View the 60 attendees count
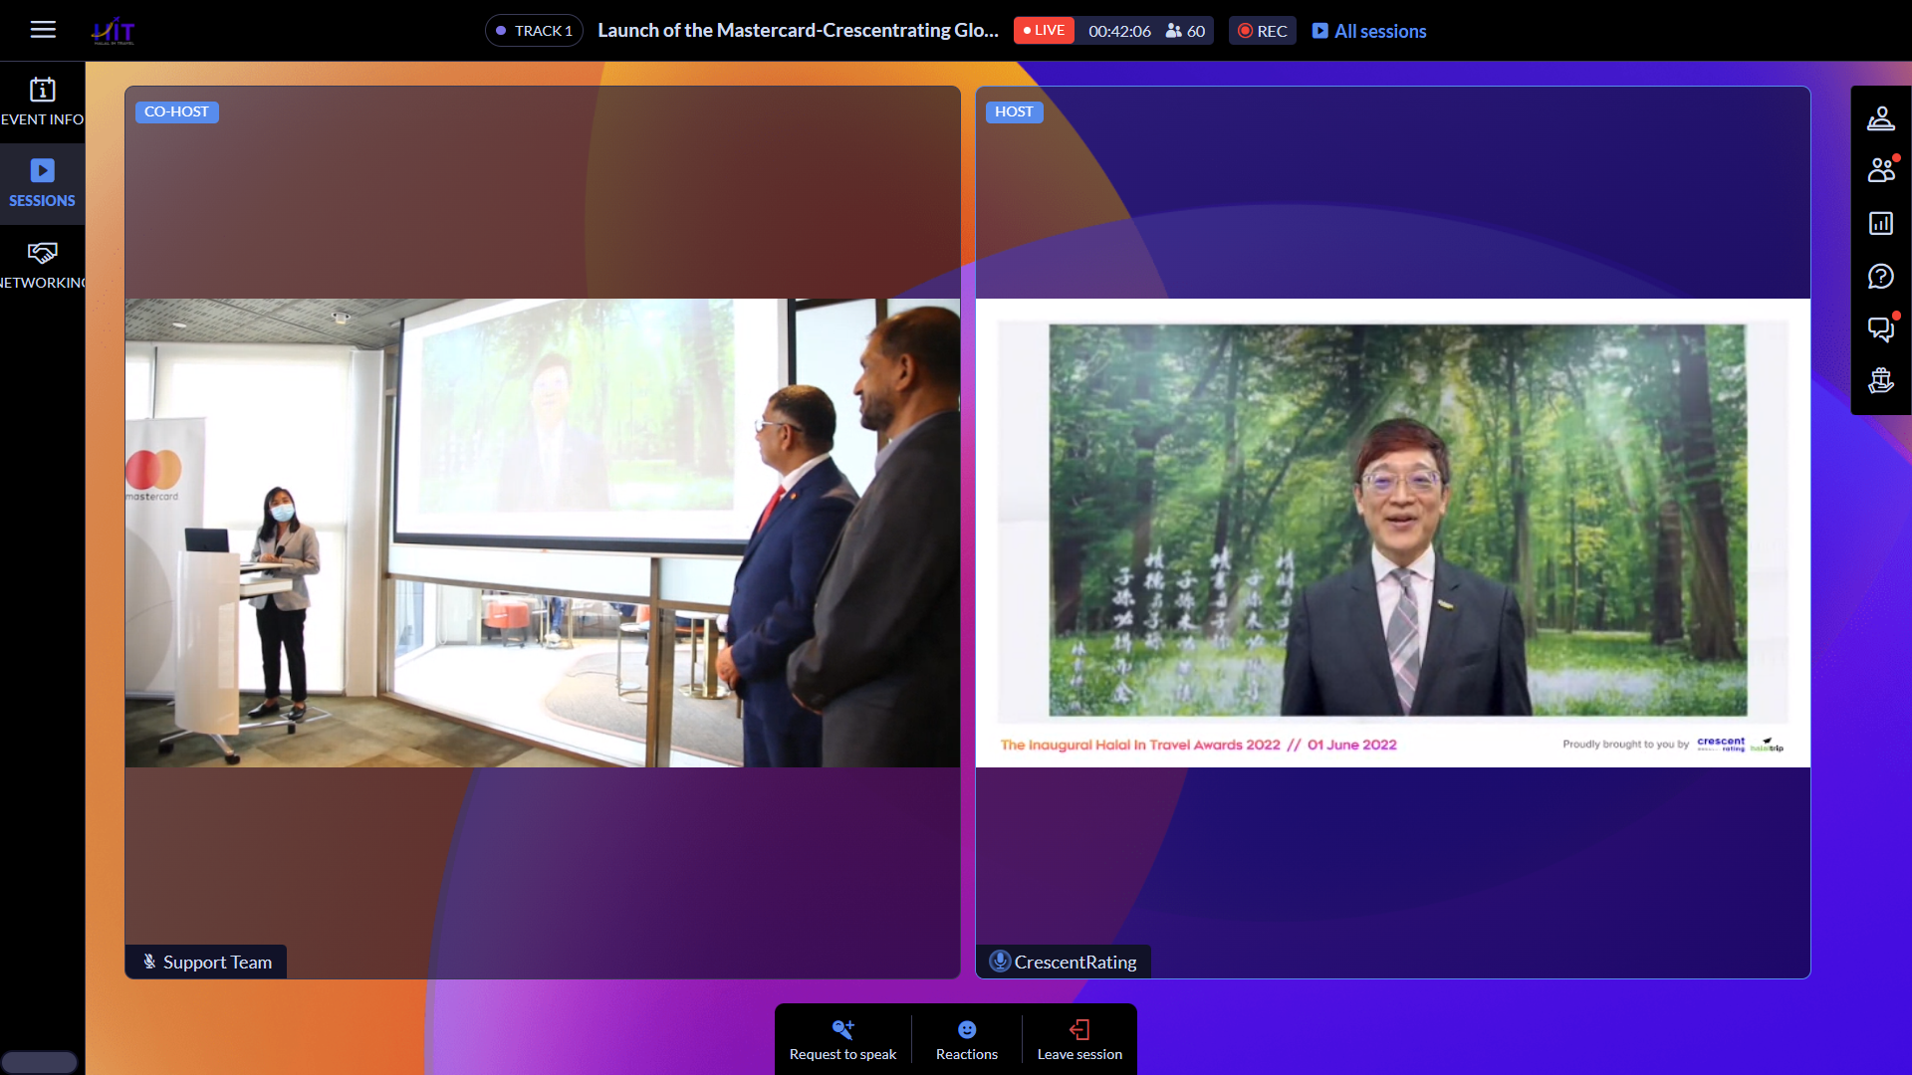 coord(1186,31)
